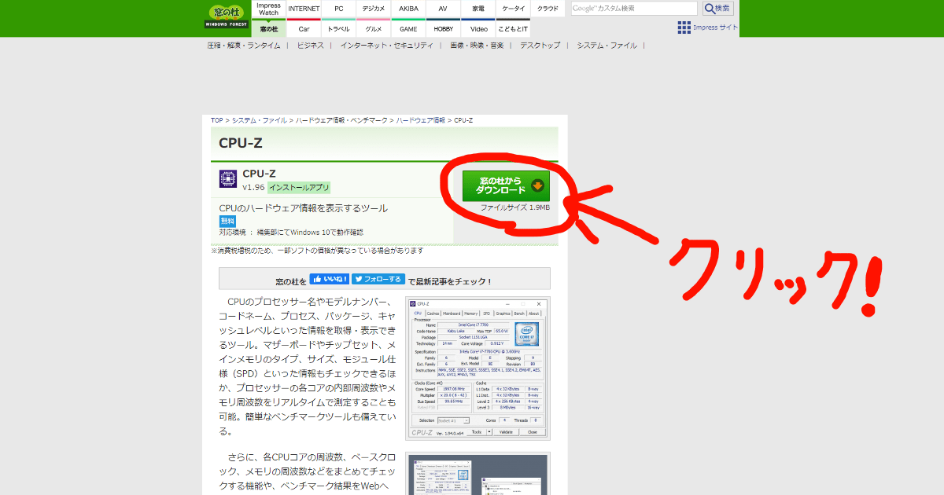Click the thumbs-up icon on the いいね! button
Image resolution: width=944 pixels, height=495 pixels.
pos(317,278)
